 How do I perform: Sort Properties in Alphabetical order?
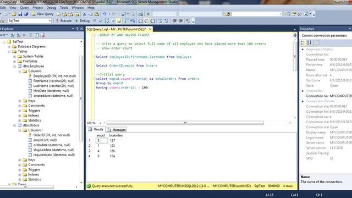309,42
